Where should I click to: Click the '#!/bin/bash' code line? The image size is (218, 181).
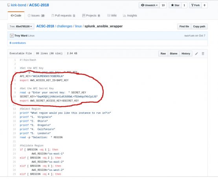pos(28,60)
